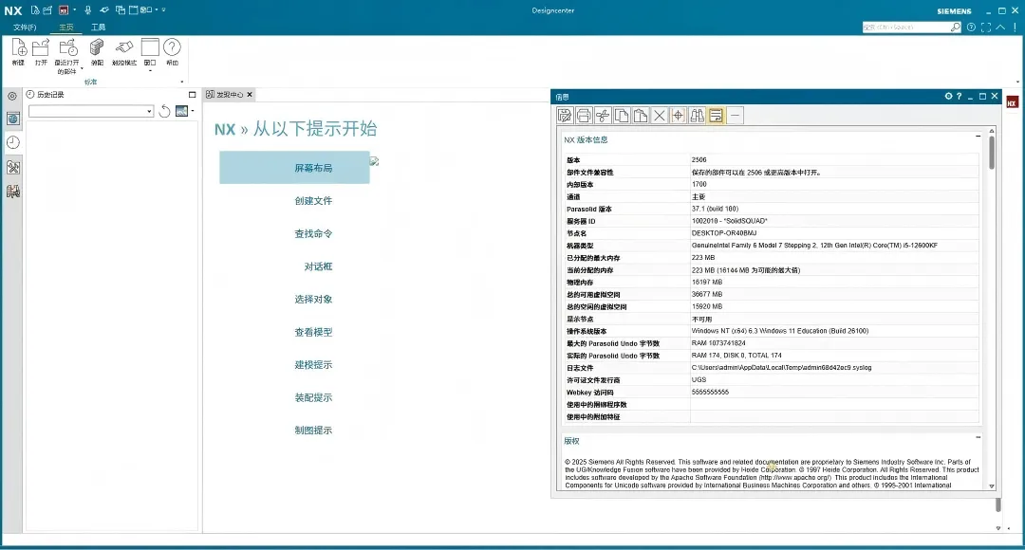Click the 新建 (New) file icon

click(19, 47)
